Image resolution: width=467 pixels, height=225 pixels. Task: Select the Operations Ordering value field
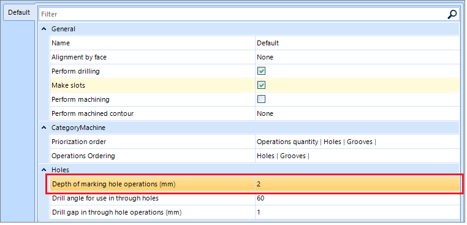[x=357, y=156]
